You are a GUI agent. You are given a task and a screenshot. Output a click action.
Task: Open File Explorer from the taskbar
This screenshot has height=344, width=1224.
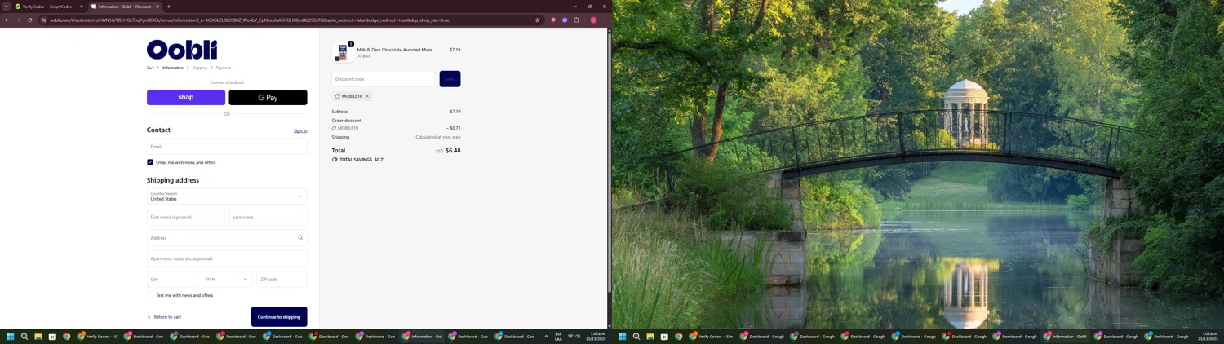38,337
